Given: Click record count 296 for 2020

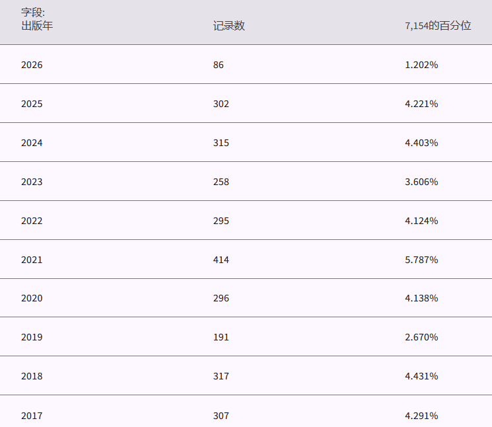Looking at the screenshot, I should click(x=221, y=298).
